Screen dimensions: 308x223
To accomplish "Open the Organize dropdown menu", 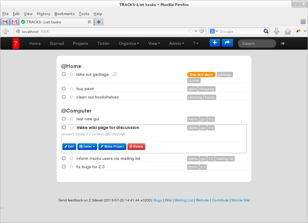I will click(x=129, y=43).
